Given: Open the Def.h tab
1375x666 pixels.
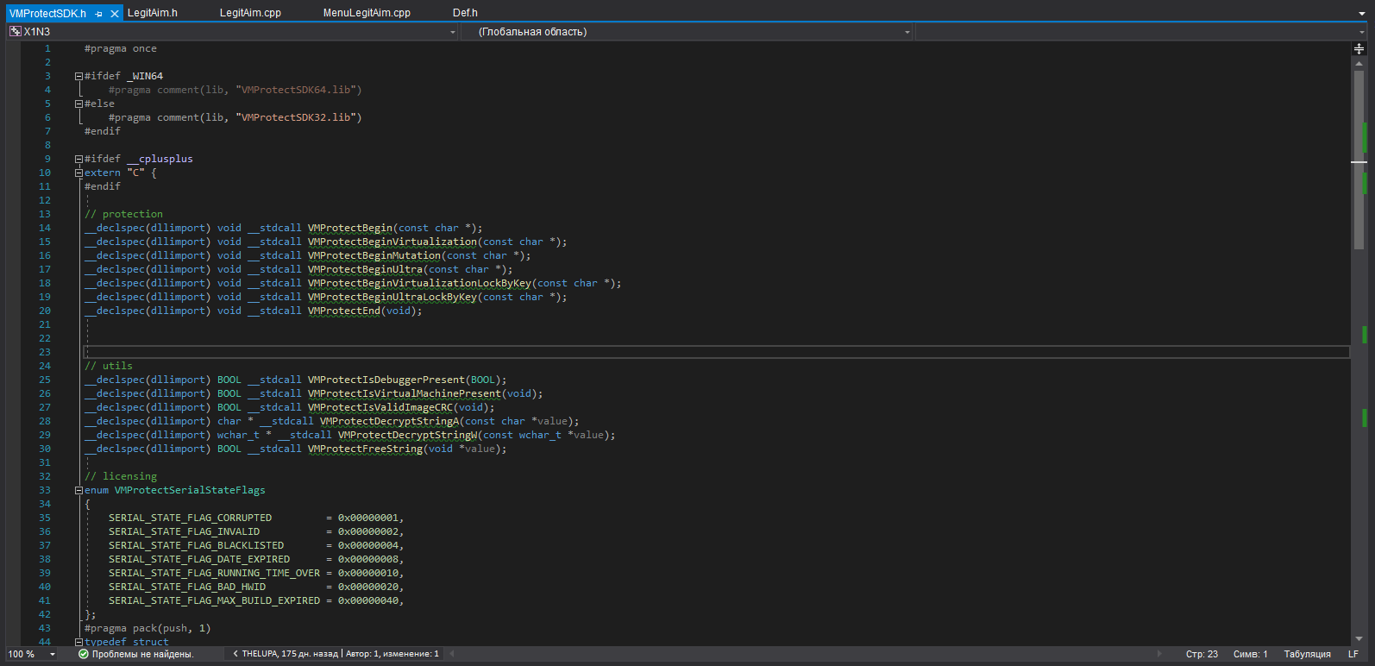Looking at the screenshot, I should 465,13.
